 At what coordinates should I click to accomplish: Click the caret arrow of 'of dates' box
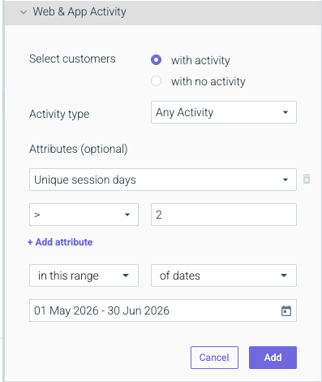click(284, 276)
